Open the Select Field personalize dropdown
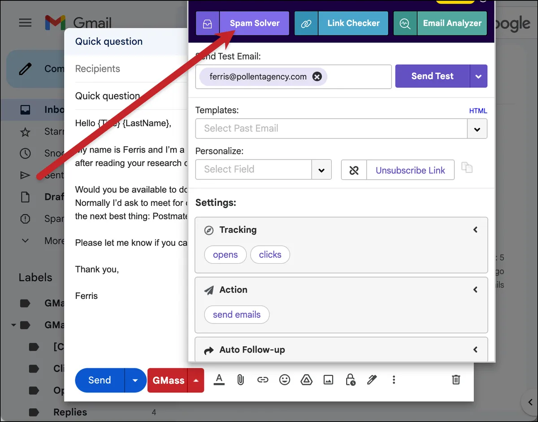The width and height of the screenshot is (538, 422). click(x=321, y=170)
